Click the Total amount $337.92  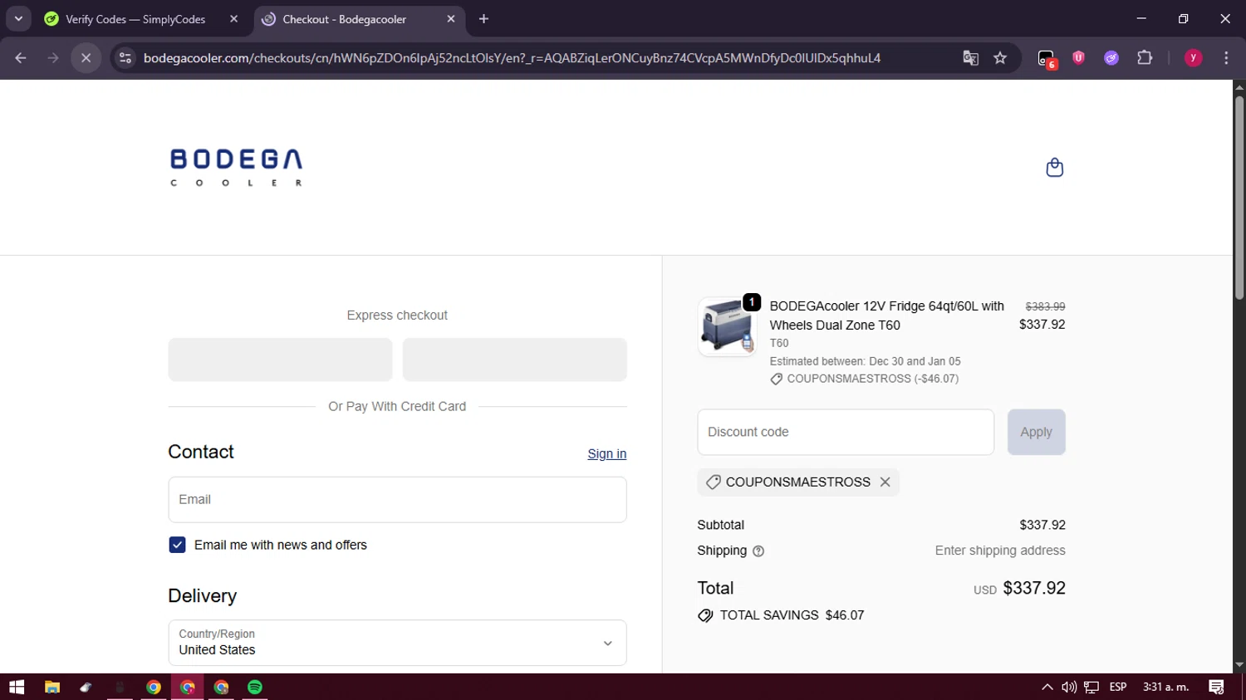[x=1034, y=588]
